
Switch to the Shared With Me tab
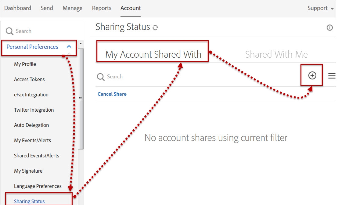pos(276,54)
